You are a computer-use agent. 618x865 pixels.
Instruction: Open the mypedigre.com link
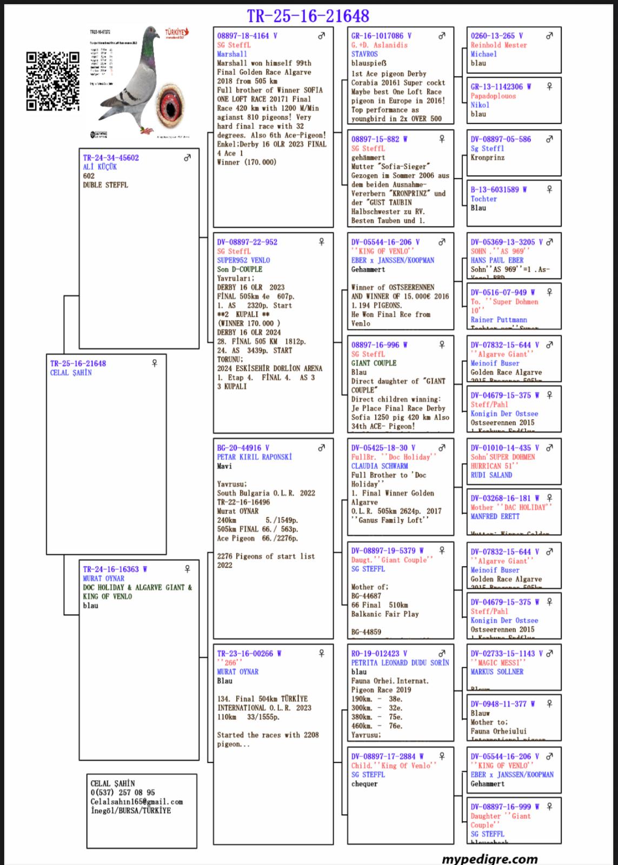[x=489, y=859]
